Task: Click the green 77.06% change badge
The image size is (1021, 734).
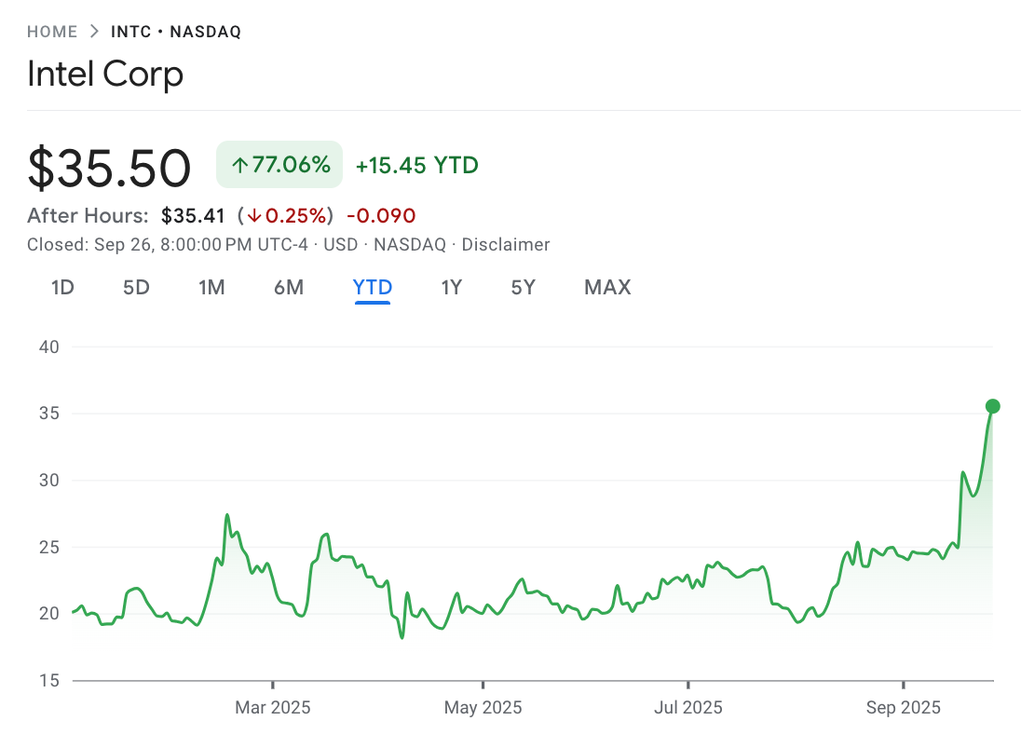Action: [x=279, y=164]
